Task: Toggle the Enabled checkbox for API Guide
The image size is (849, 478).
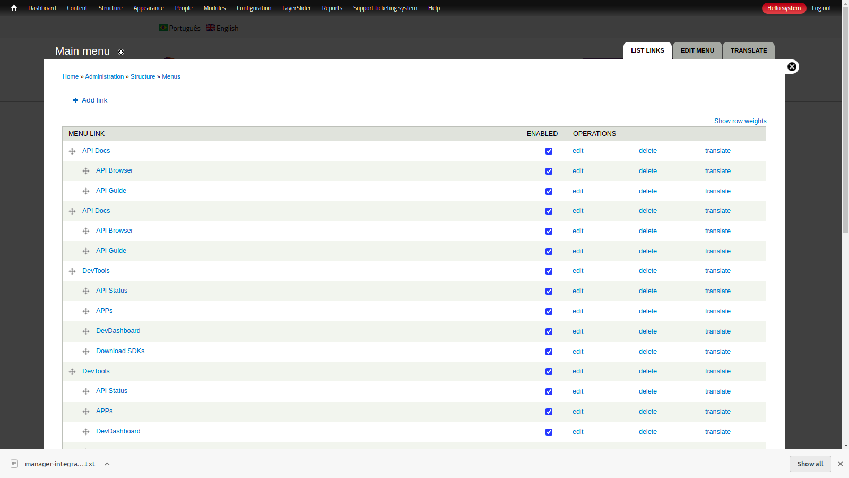Action: tap(549, 191)
